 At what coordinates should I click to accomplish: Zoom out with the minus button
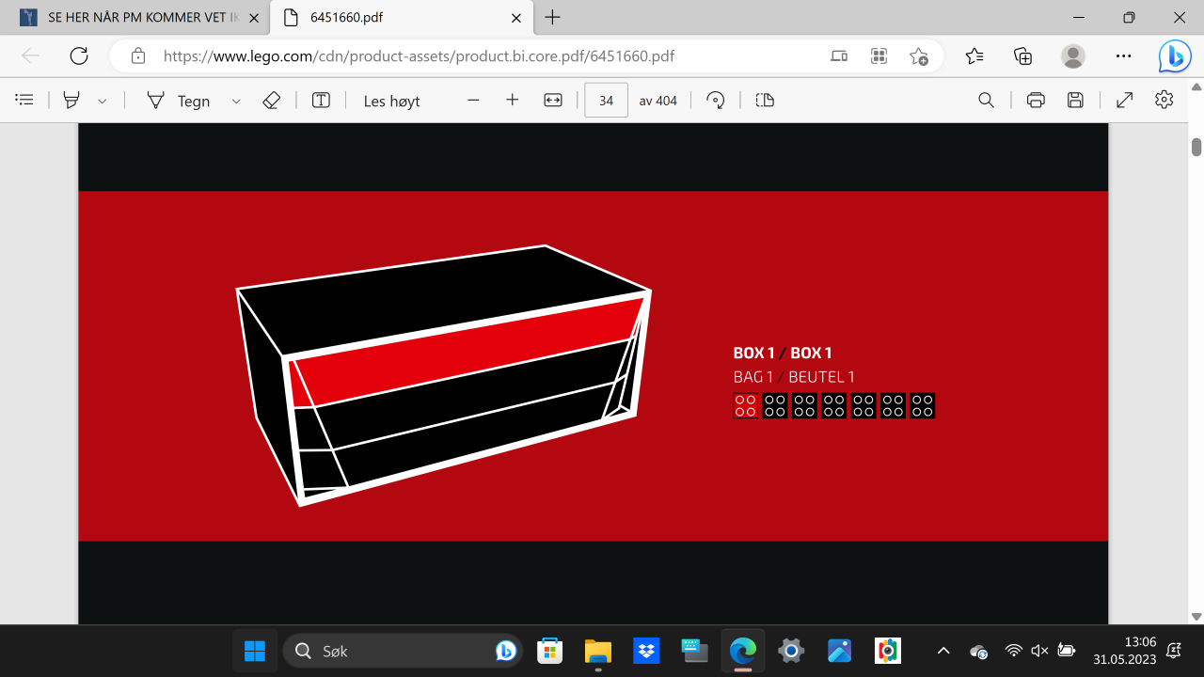click(473, 100)
